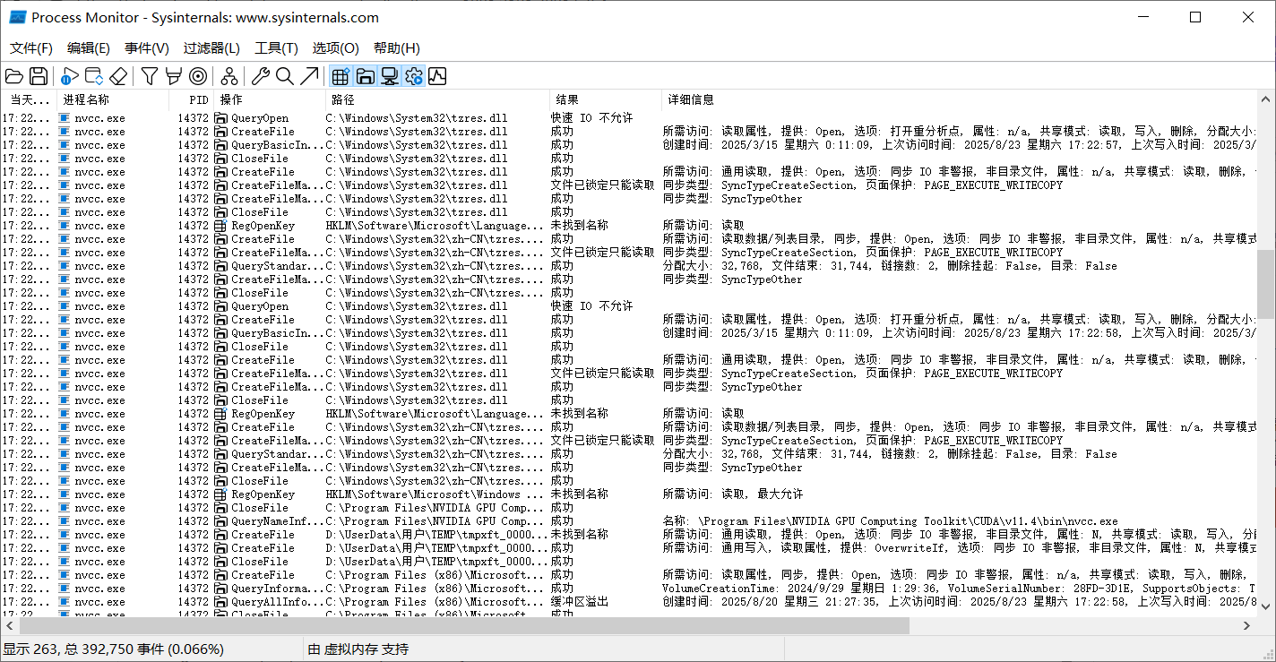
Task: Open the 过滤器(L) menu
Action: (x=211, y=48)
